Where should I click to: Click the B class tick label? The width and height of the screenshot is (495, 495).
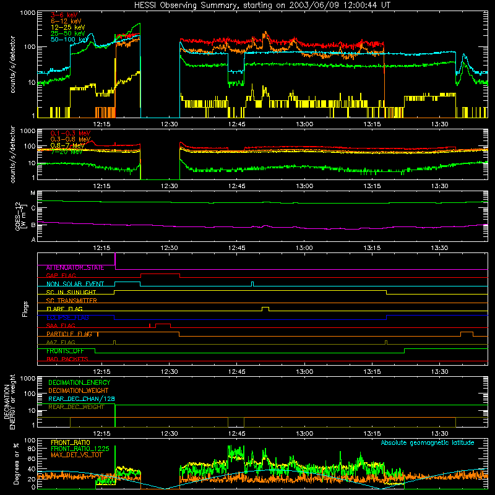tap(33, 225)
